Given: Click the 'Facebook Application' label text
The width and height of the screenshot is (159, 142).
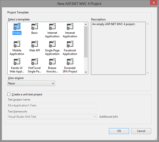Looking at the screenshot, I should coord(70,52).
